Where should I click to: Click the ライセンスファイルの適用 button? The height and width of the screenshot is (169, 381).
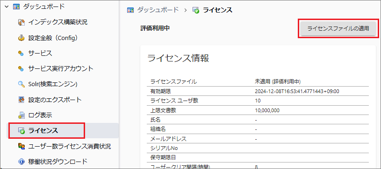tap(338, 28)
